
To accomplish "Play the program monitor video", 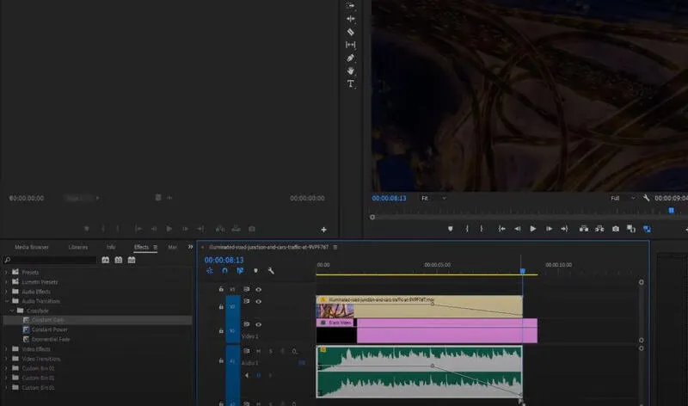I will click(533, 229).
